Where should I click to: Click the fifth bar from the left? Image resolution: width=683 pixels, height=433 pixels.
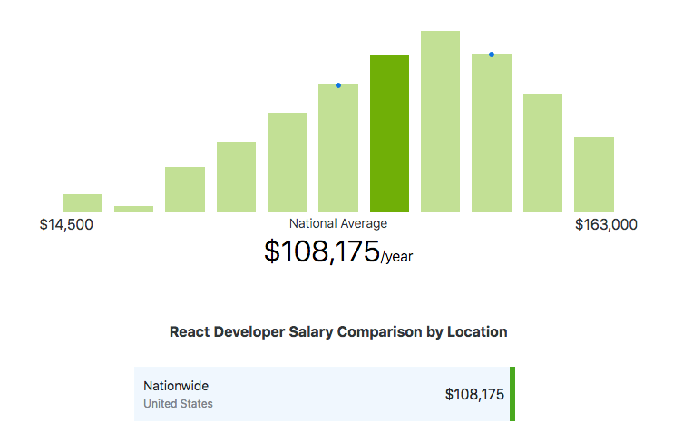coord(287,162)
